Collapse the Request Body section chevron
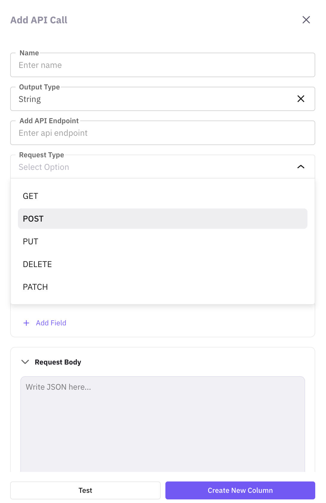 click(25, 362)
